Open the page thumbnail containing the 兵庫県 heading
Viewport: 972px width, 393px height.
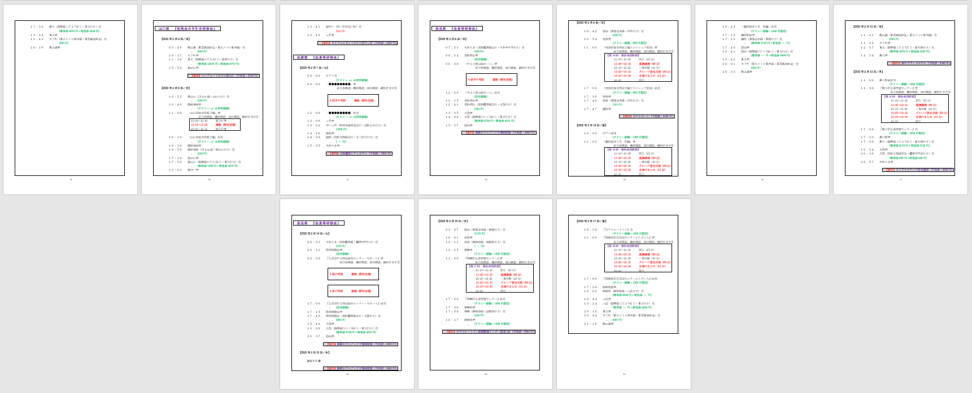(347, 100)
